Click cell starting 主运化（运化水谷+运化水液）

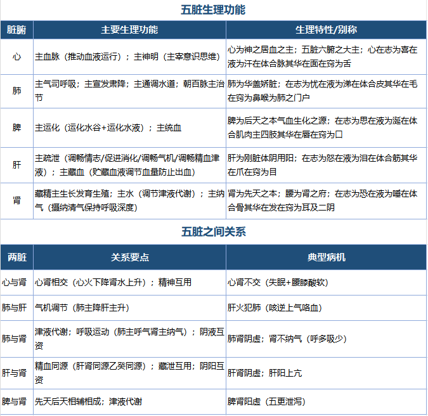[x=129, y=127]
